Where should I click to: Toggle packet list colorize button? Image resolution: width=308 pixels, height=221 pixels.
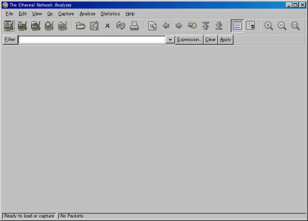coord(237,26)
